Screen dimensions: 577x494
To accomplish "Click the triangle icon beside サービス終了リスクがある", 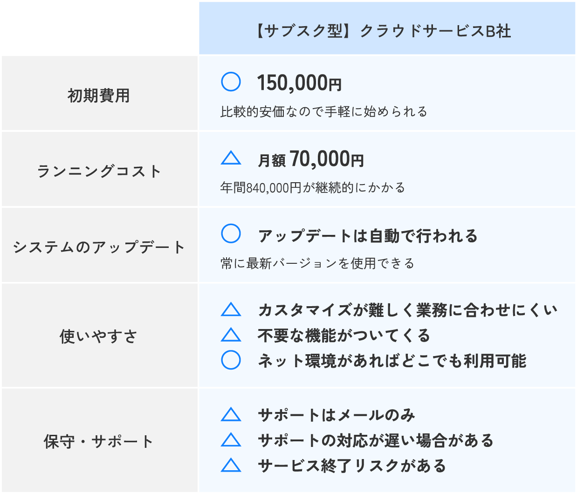I will (231, 465).
